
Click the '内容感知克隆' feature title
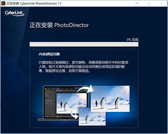click(49, 54)
